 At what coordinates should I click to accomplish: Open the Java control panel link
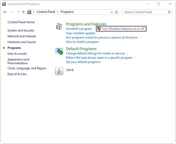click(x=70, y=70)
